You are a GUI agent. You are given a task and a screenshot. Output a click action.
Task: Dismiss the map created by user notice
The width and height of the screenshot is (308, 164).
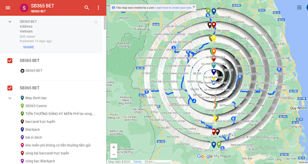pyautogui.click(x=194, y=6)
